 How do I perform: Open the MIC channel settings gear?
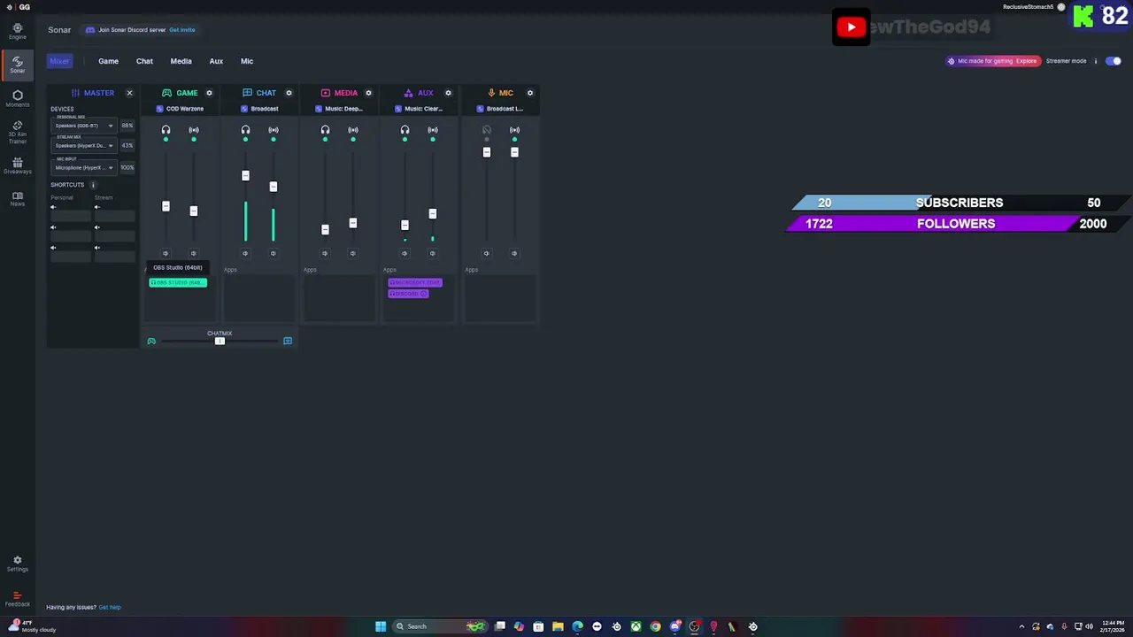tap(530, 93)
